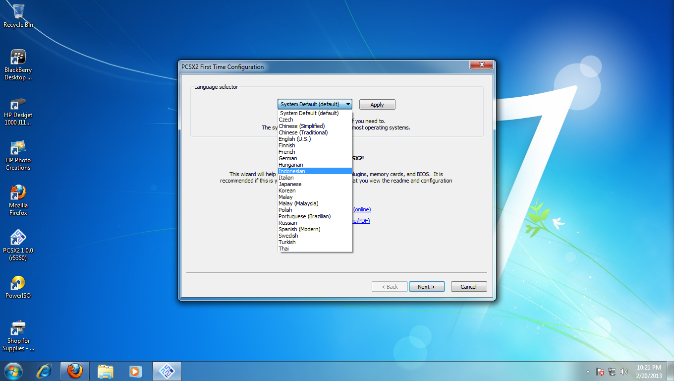This screenshot has width=674, height=381.
Task: Select Chinese (Traditional) language option
Action: [x=315, y=132]
